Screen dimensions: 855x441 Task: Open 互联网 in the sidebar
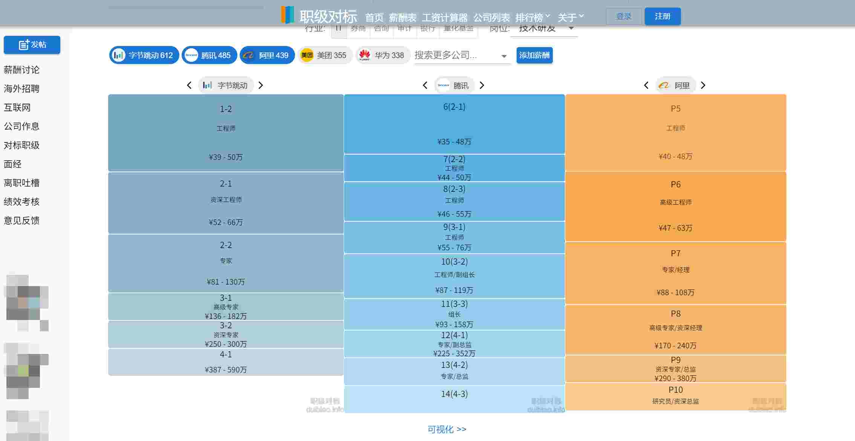17,107
